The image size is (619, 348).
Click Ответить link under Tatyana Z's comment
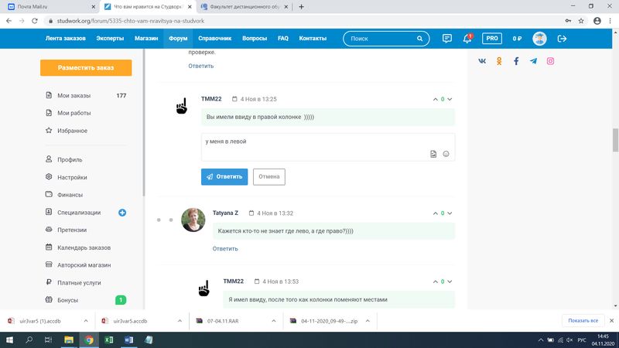click(x=225, y=248)
